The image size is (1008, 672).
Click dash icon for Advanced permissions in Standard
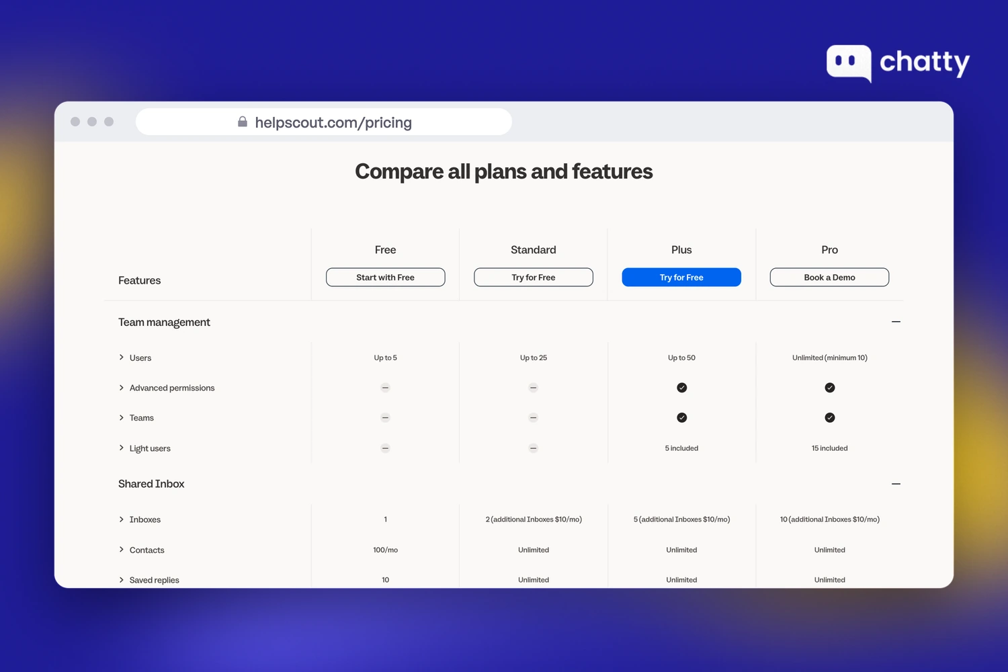[x=534, y=388]
